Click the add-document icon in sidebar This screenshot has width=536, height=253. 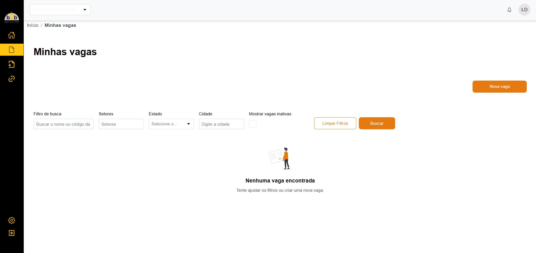click(12, 64)
